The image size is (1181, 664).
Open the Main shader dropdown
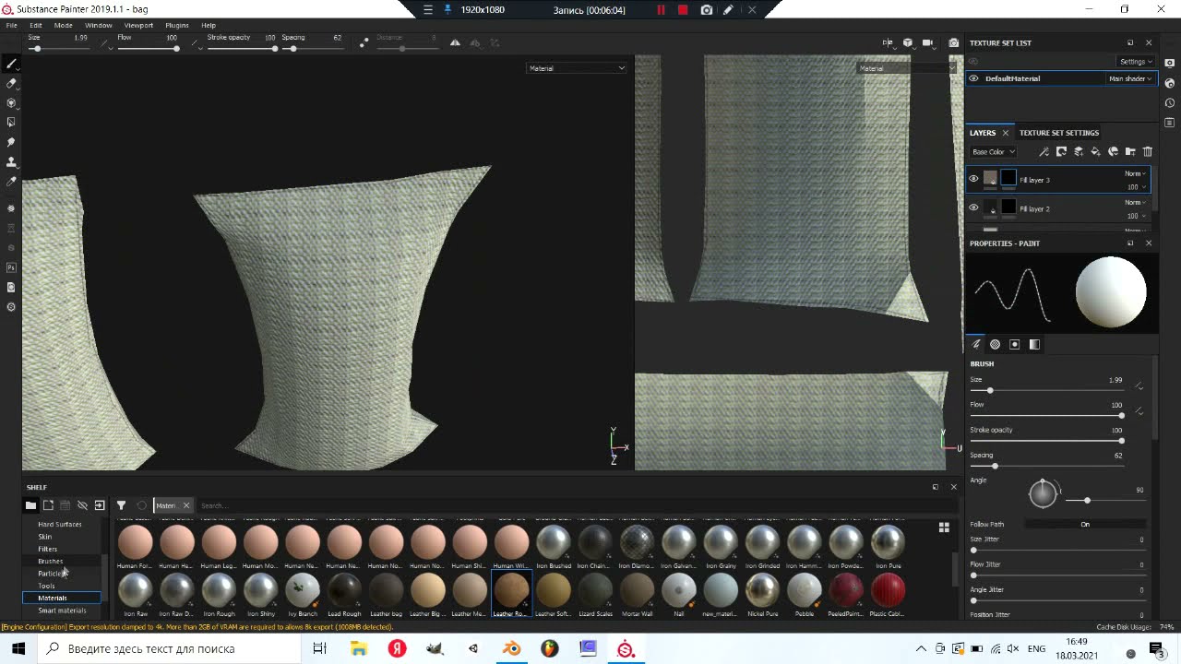point(1130,78)
